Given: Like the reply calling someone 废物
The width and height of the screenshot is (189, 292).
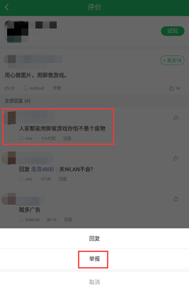Looking at the screenshot, I should pyautogui.click(x=176, y=117).
